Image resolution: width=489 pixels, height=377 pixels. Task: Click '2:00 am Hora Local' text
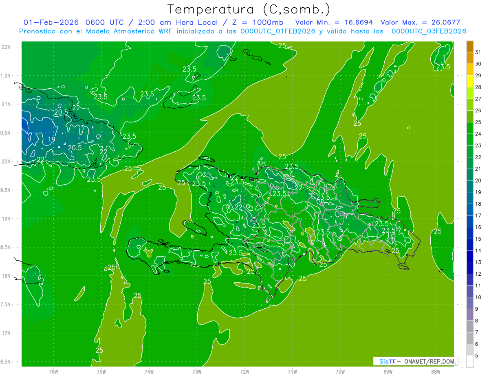(178, 22)
